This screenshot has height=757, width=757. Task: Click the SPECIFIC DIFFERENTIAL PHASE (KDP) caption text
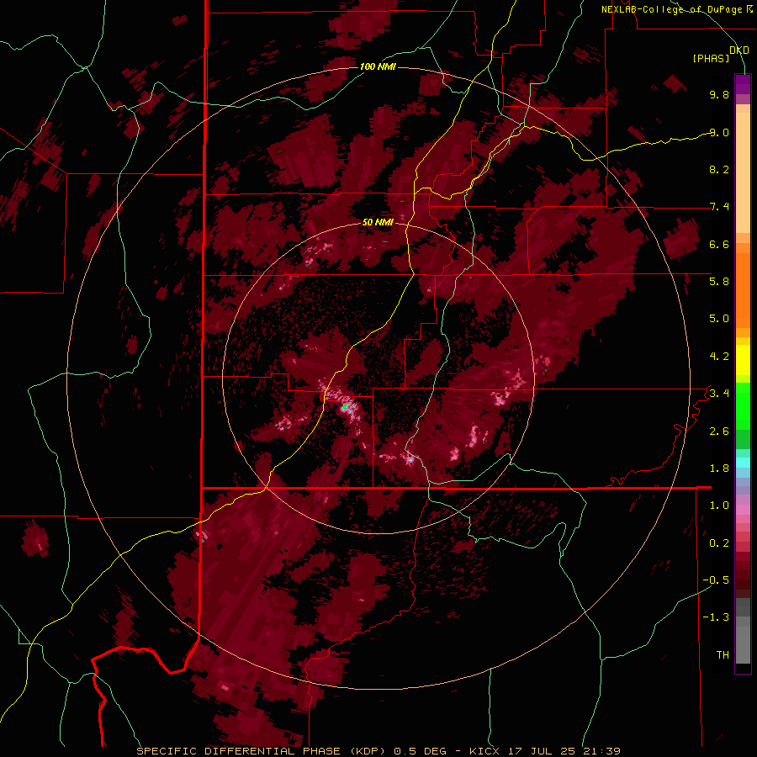pyautogui.click(x=262, y=751)
